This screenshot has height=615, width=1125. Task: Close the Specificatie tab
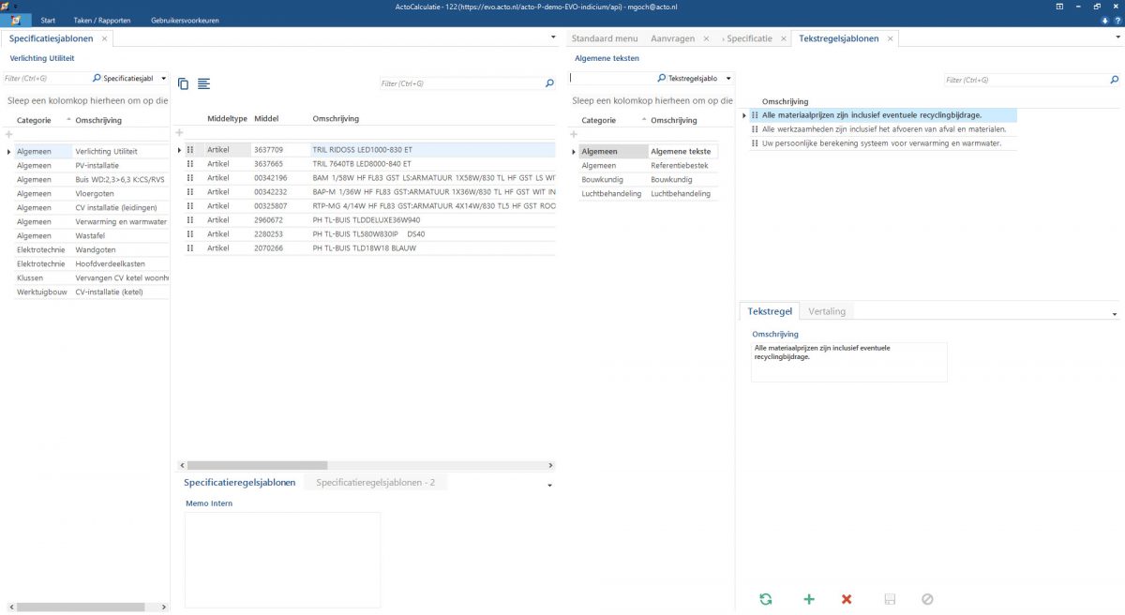coord(785,38)
